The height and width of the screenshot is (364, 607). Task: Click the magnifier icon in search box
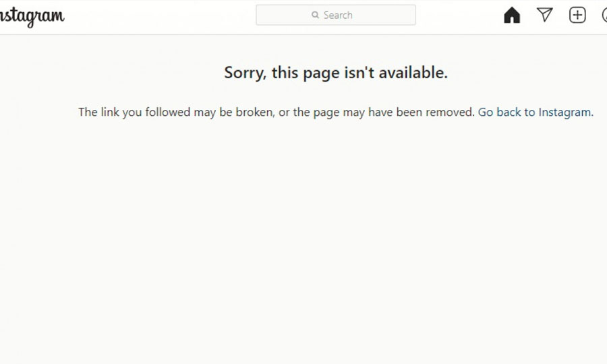coord(315,15)
